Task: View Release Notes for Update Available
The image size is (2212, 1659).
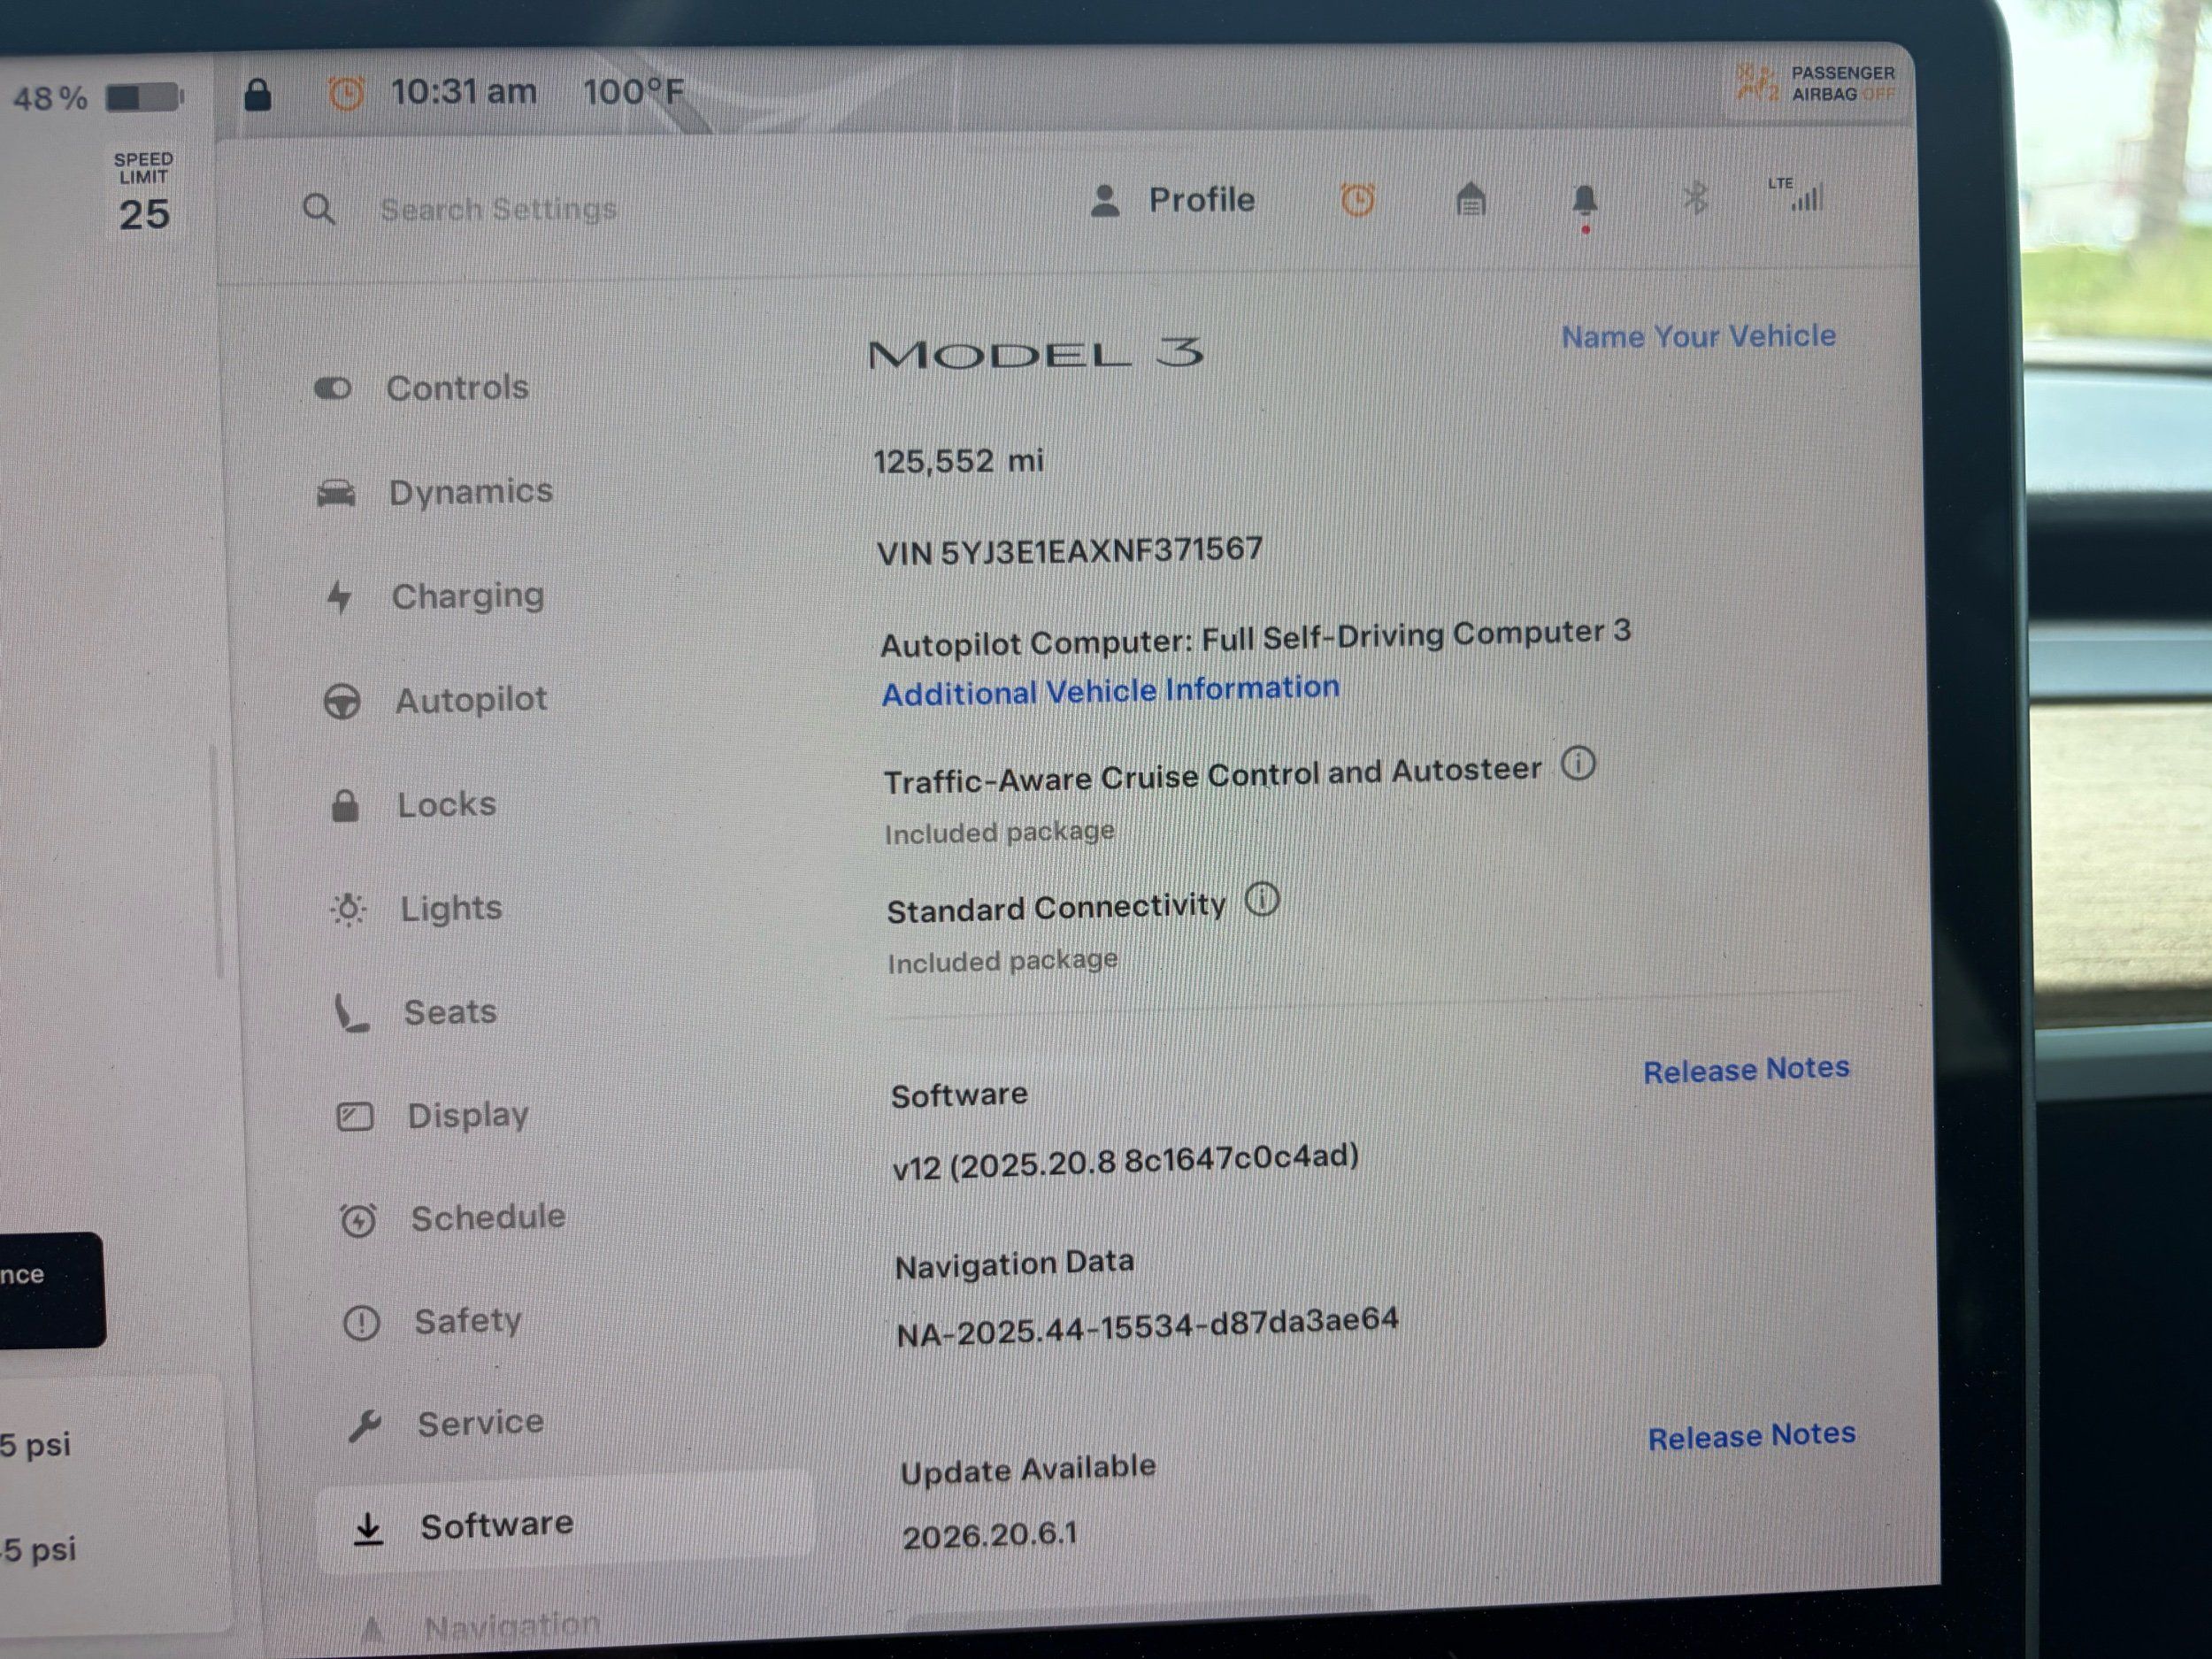Action: tap(1751, 1437)
